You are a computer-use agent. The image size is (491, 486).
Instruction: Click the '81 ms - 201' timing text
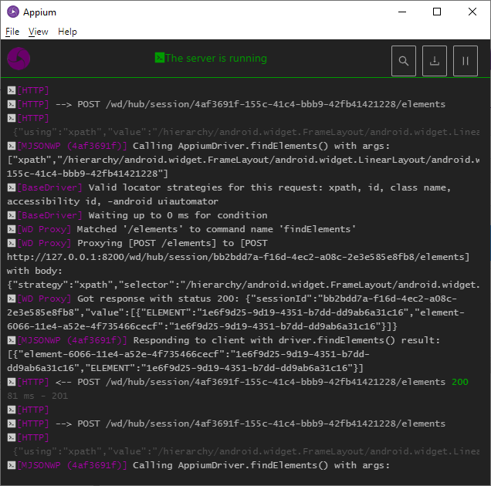click(38, 396)
